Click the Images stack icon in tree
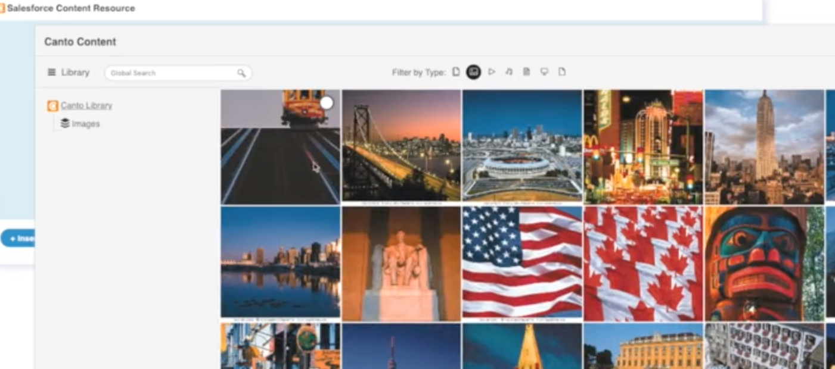The image size is (835, 369). 65,124
